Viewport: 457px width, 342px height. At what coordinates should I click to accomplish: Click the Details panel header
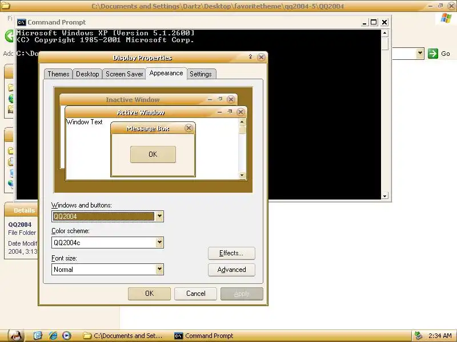click(x=21, y=210)
